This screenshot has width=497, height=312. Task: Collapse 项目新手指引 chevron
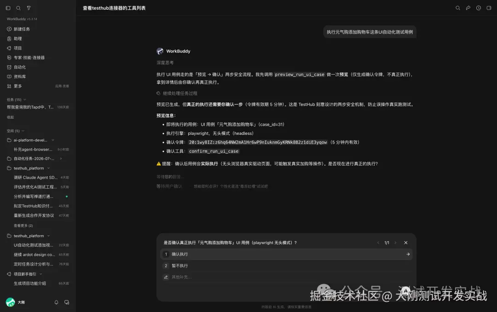point(41,274)
